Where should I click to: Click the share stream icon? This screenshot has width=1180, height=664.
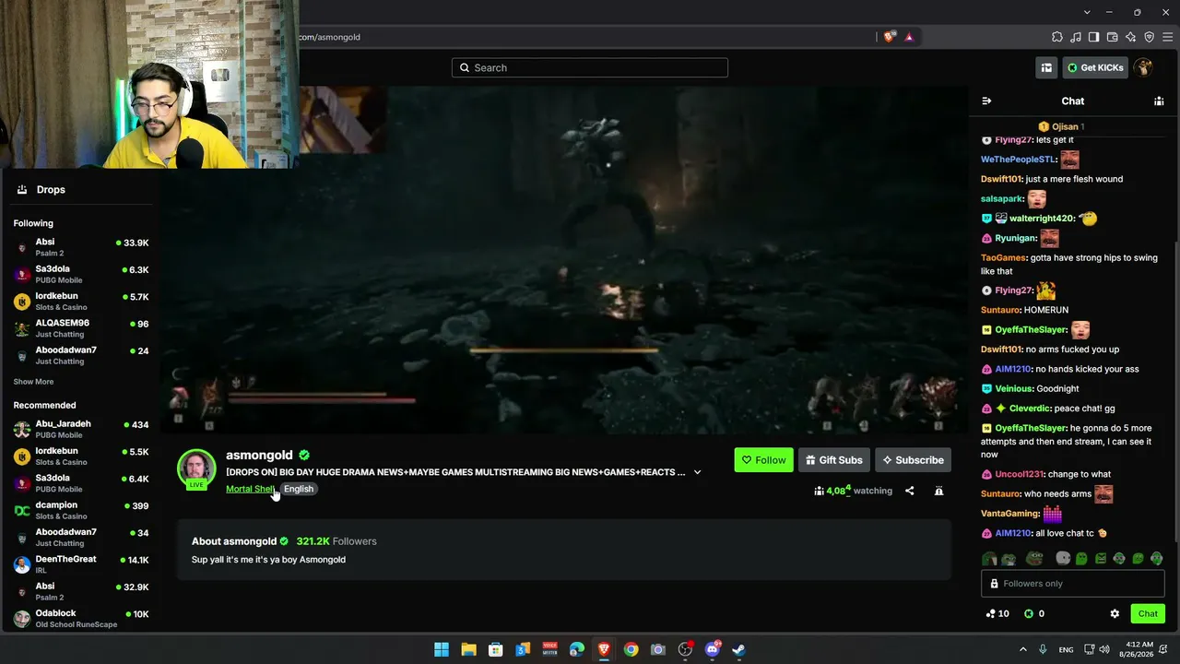click(x=909, y=491)
